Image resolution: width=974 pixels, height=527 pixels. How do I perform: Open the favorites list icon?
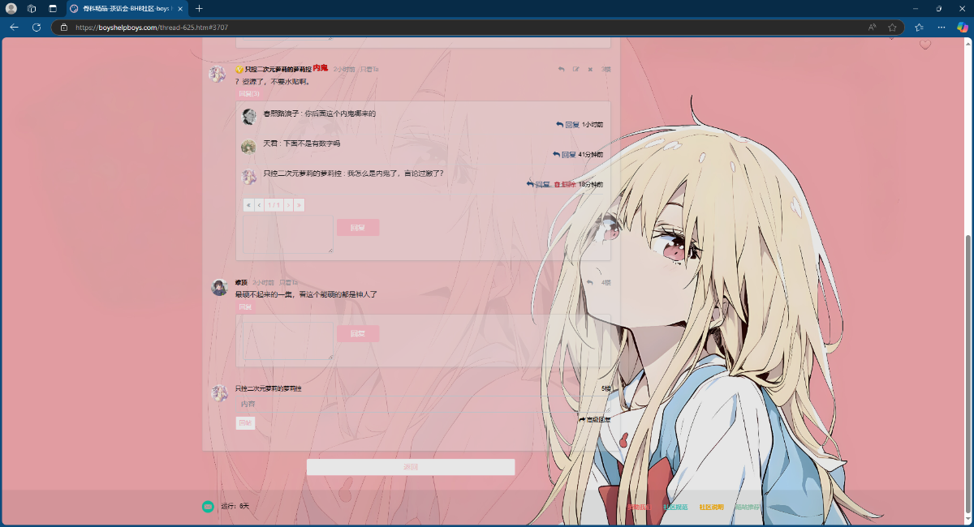click(919, 27)
